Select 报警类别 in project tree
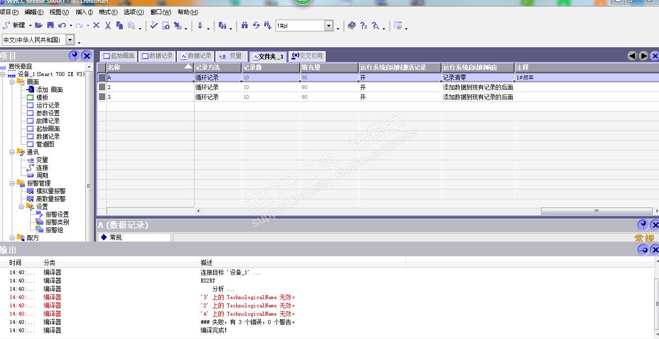The height and width of the screenshot is (339, 659). tap(57, 222)
